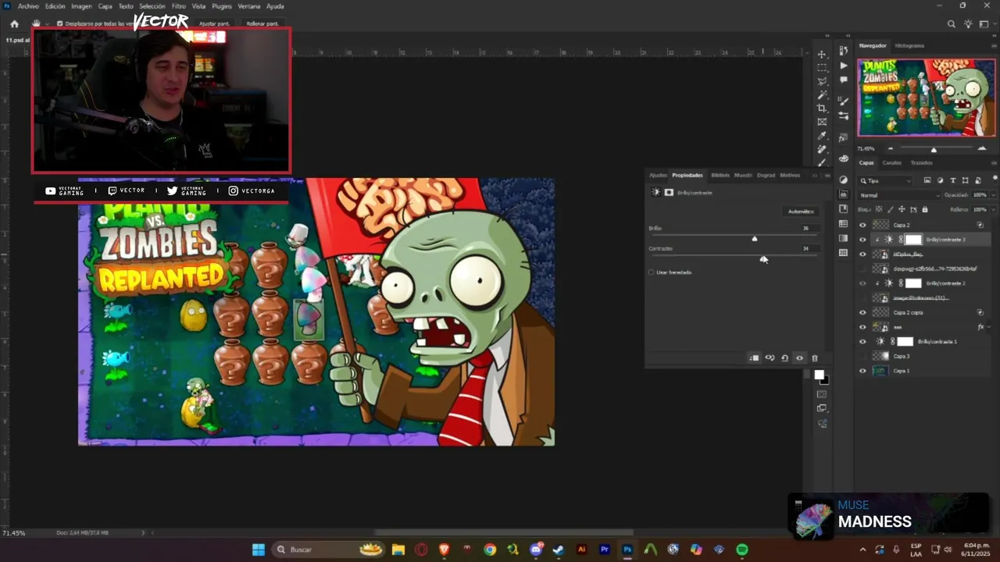Image resolution: width=1000 pixels, height=562 pixels.
Task: Switch to the Trazados tab
Action: (921, 163)
